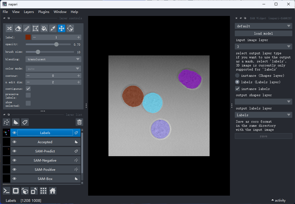Add a new points layer
This screenshot has width=295, height=204.
[x=7, y=122]
